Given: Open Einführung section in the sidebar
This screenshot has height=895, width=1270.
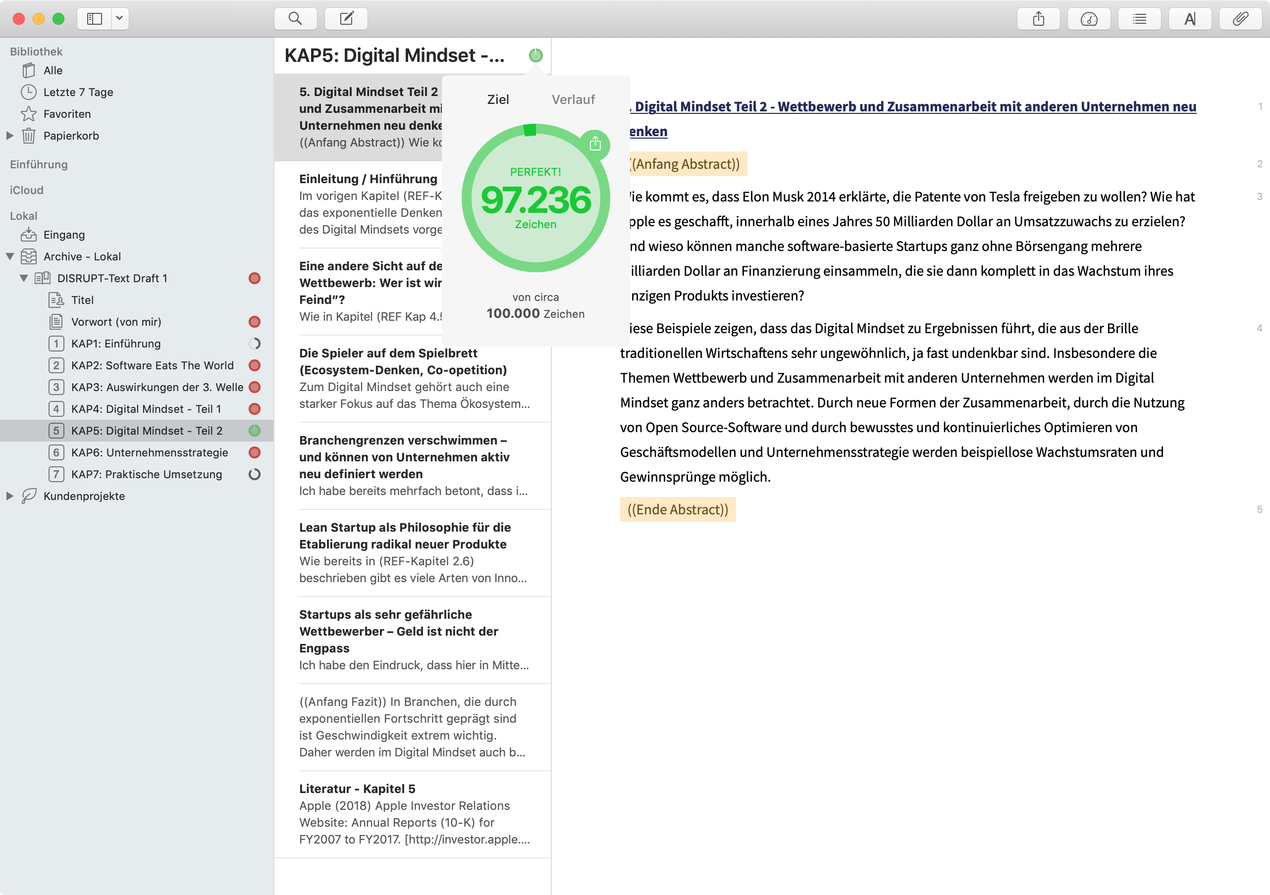Looking at the screenshot, I should [39, 164].
